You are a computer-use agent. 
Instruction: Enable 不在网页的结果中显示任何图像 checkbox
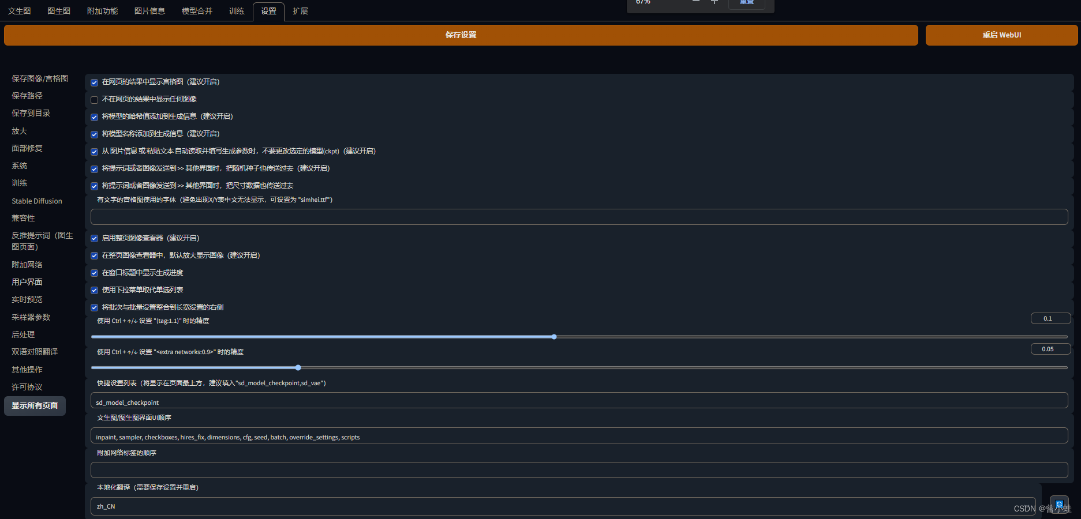coord(95,100)
